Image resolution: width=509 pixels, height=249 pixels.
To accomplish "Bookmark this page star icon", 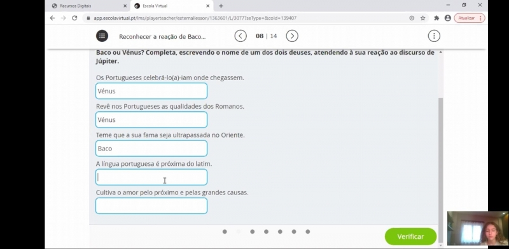I will tap(422, 18).
